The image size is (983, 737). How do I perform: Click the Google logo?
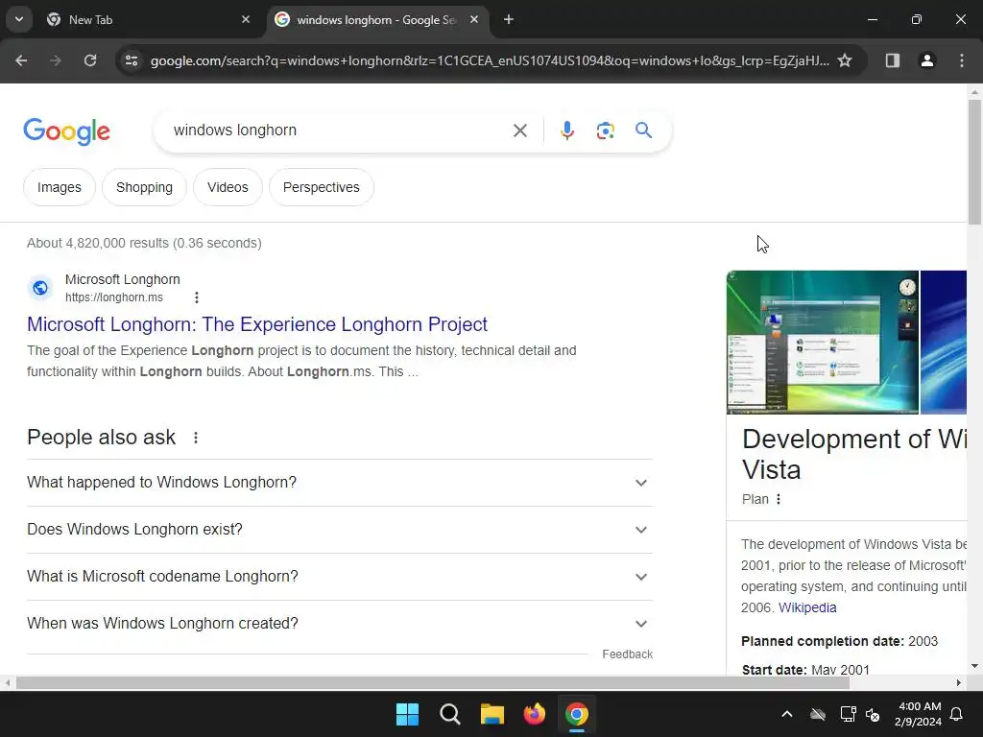67,131
